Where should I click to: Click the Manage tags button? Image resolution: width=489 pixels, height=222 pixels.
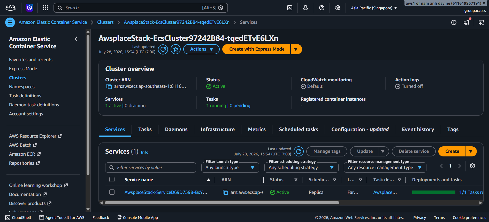click(x=327, y=151)
